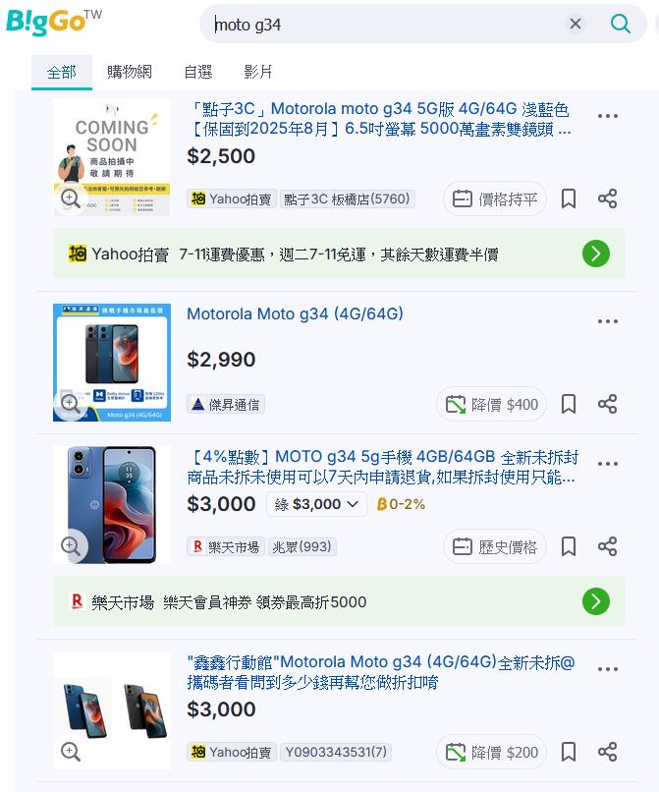Viewport: 659px width, 792px height.
Task: View 降價 $400 price drop details
Action: 491,405
